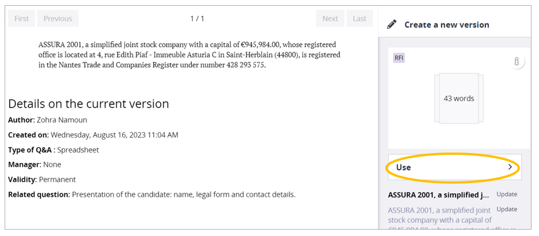
Task: Click the RFI tag badge
Action: pyautogui.click(x=399, y=58)
